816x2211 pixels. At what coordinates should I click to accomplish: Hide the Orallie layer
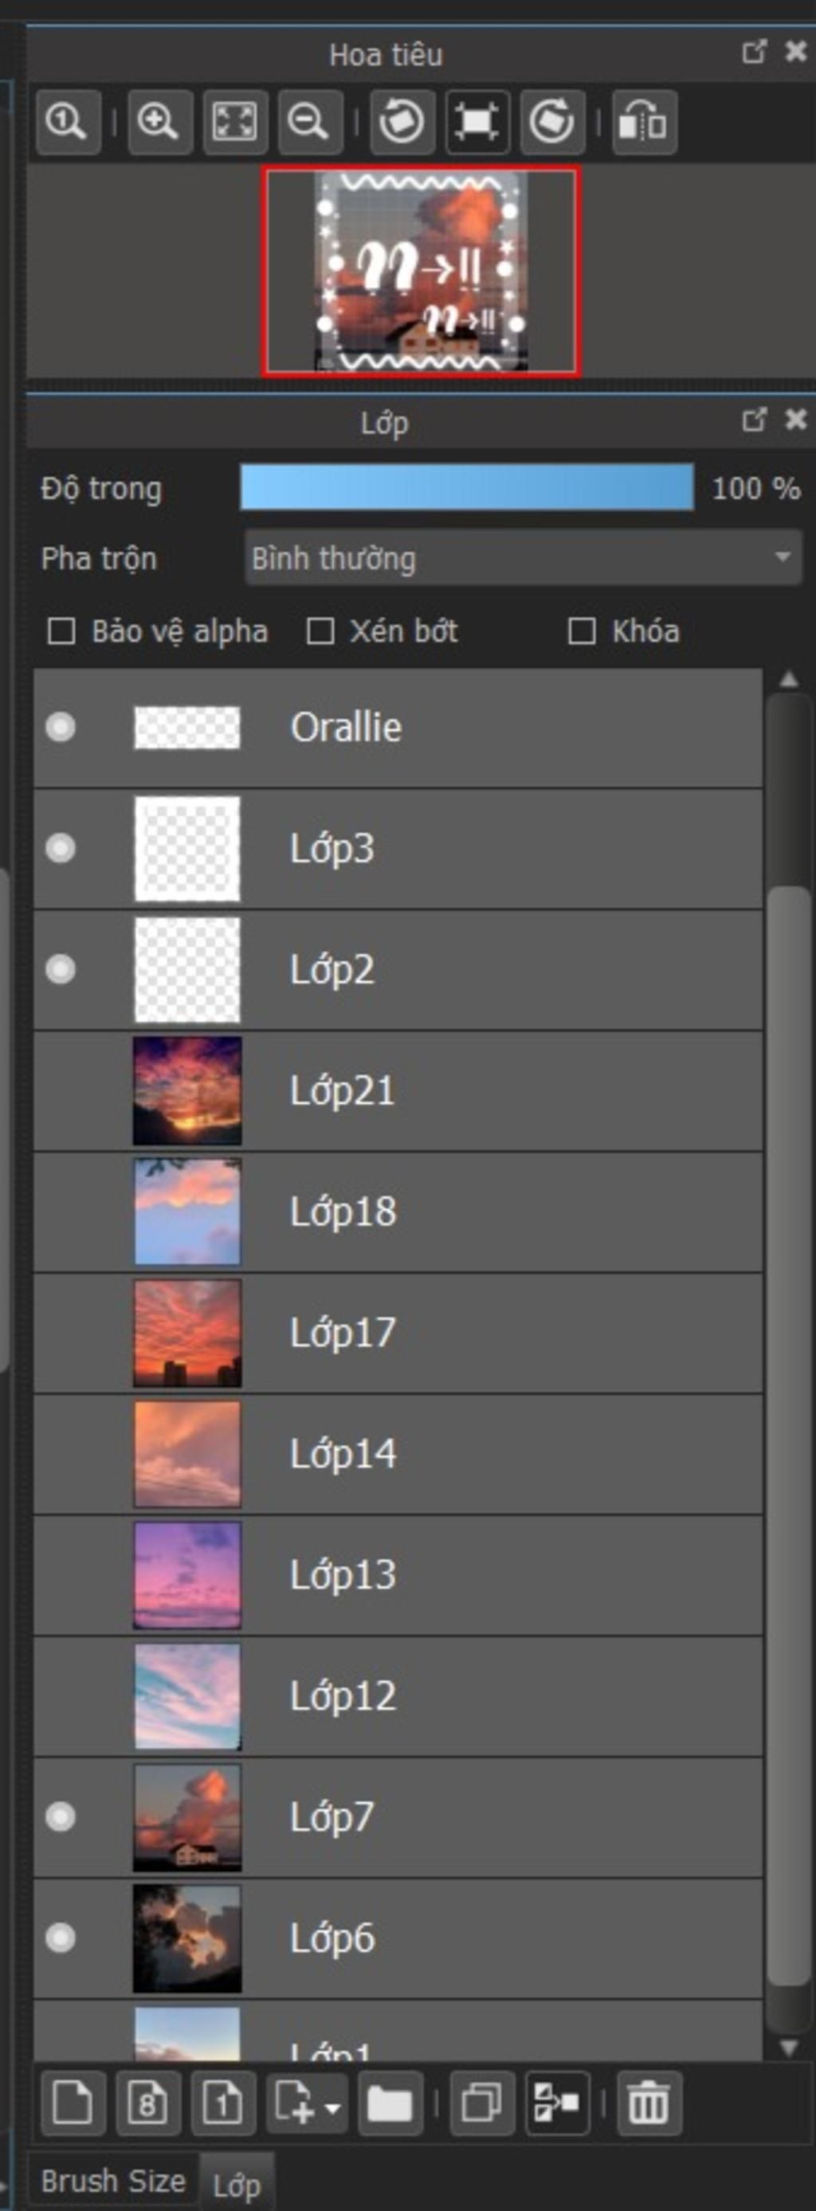tap(60, 727)
